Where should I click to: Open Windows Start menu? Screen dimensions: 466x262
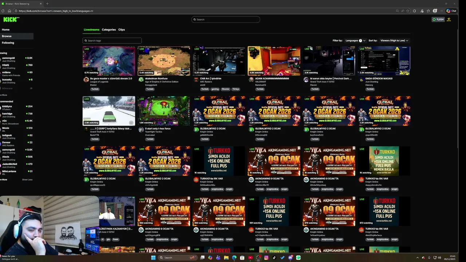[153, 258]
